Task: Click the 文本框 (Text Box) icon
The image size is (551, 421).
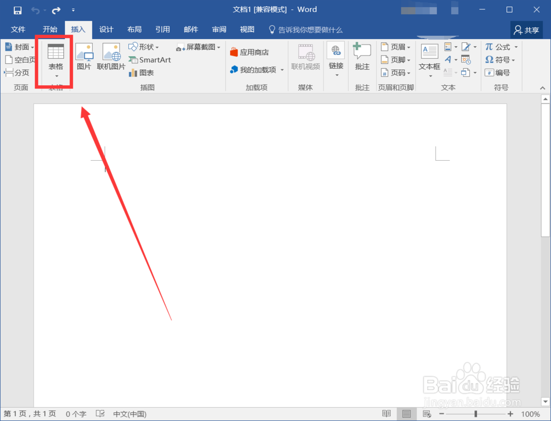Action: [x=429, y=52]
